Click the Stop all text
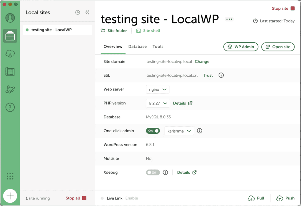This screenshot has width=301, height=206. click(73, 198)
